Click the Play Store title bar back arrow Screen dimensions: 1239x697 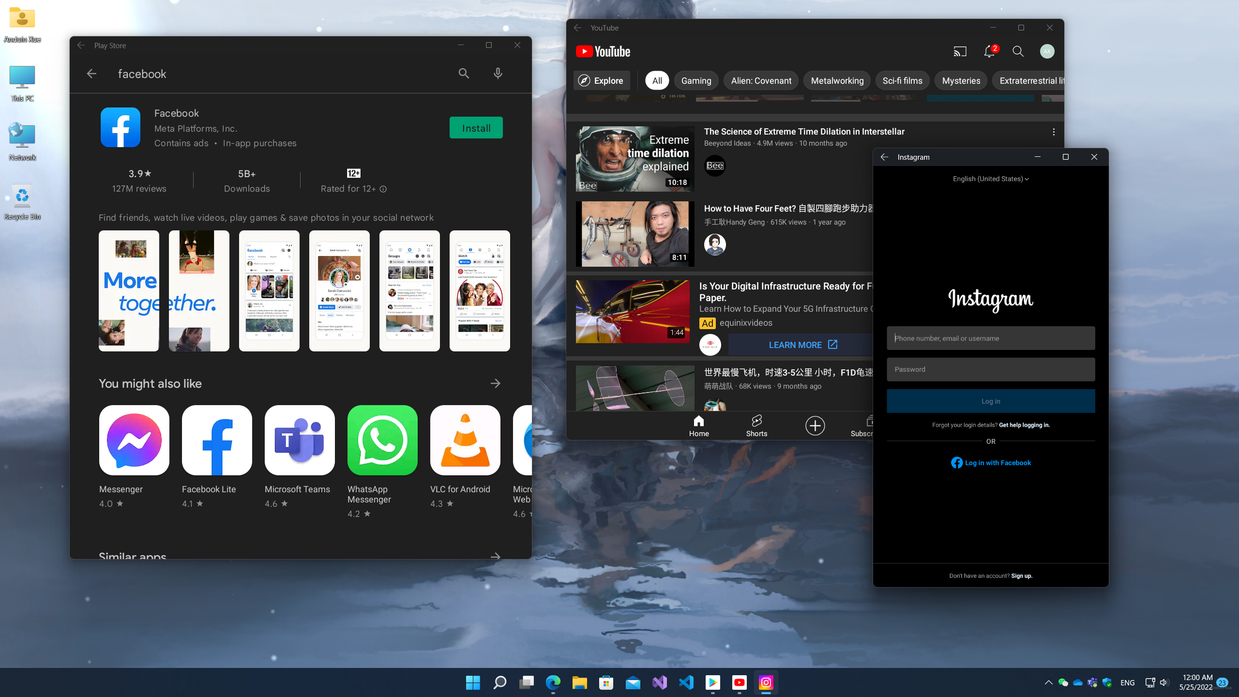point(81,45)
